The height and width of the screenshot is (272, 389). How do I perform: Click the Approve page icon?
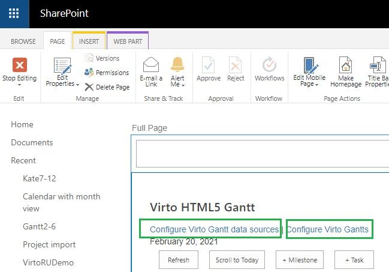(208, 65)
